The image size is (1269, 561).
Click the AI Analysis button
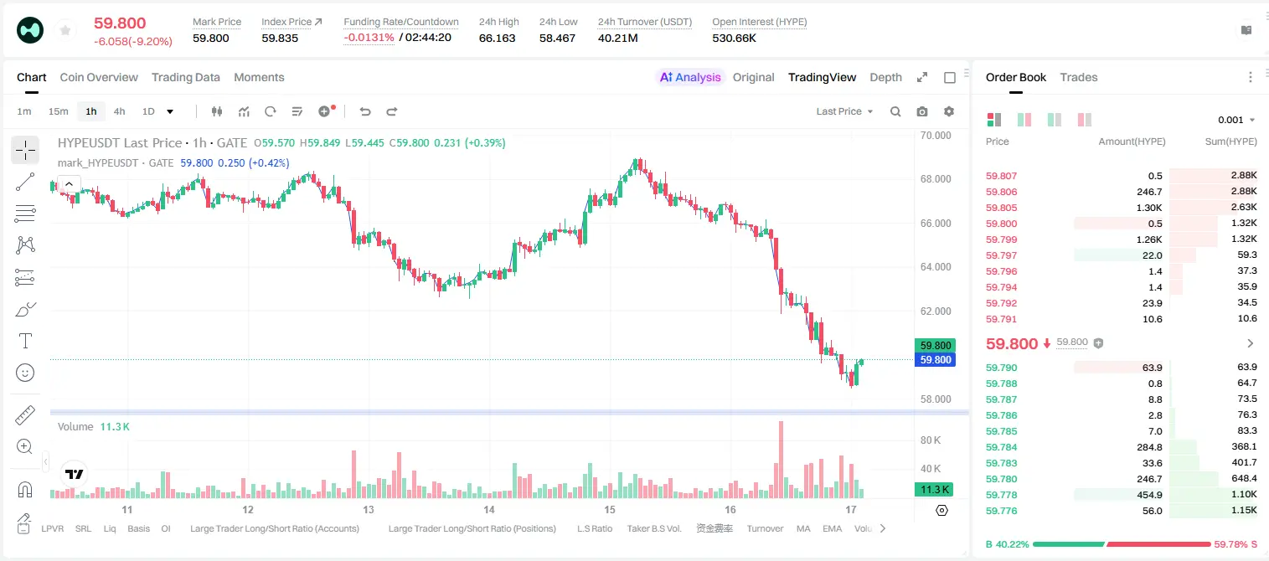(x=690, y=77)
